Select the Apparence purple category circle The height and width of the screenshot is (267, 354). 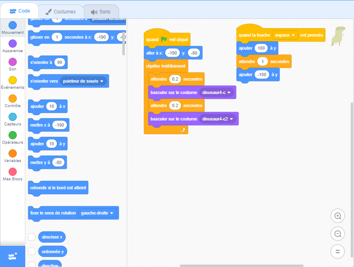click(x=13, y=44)
